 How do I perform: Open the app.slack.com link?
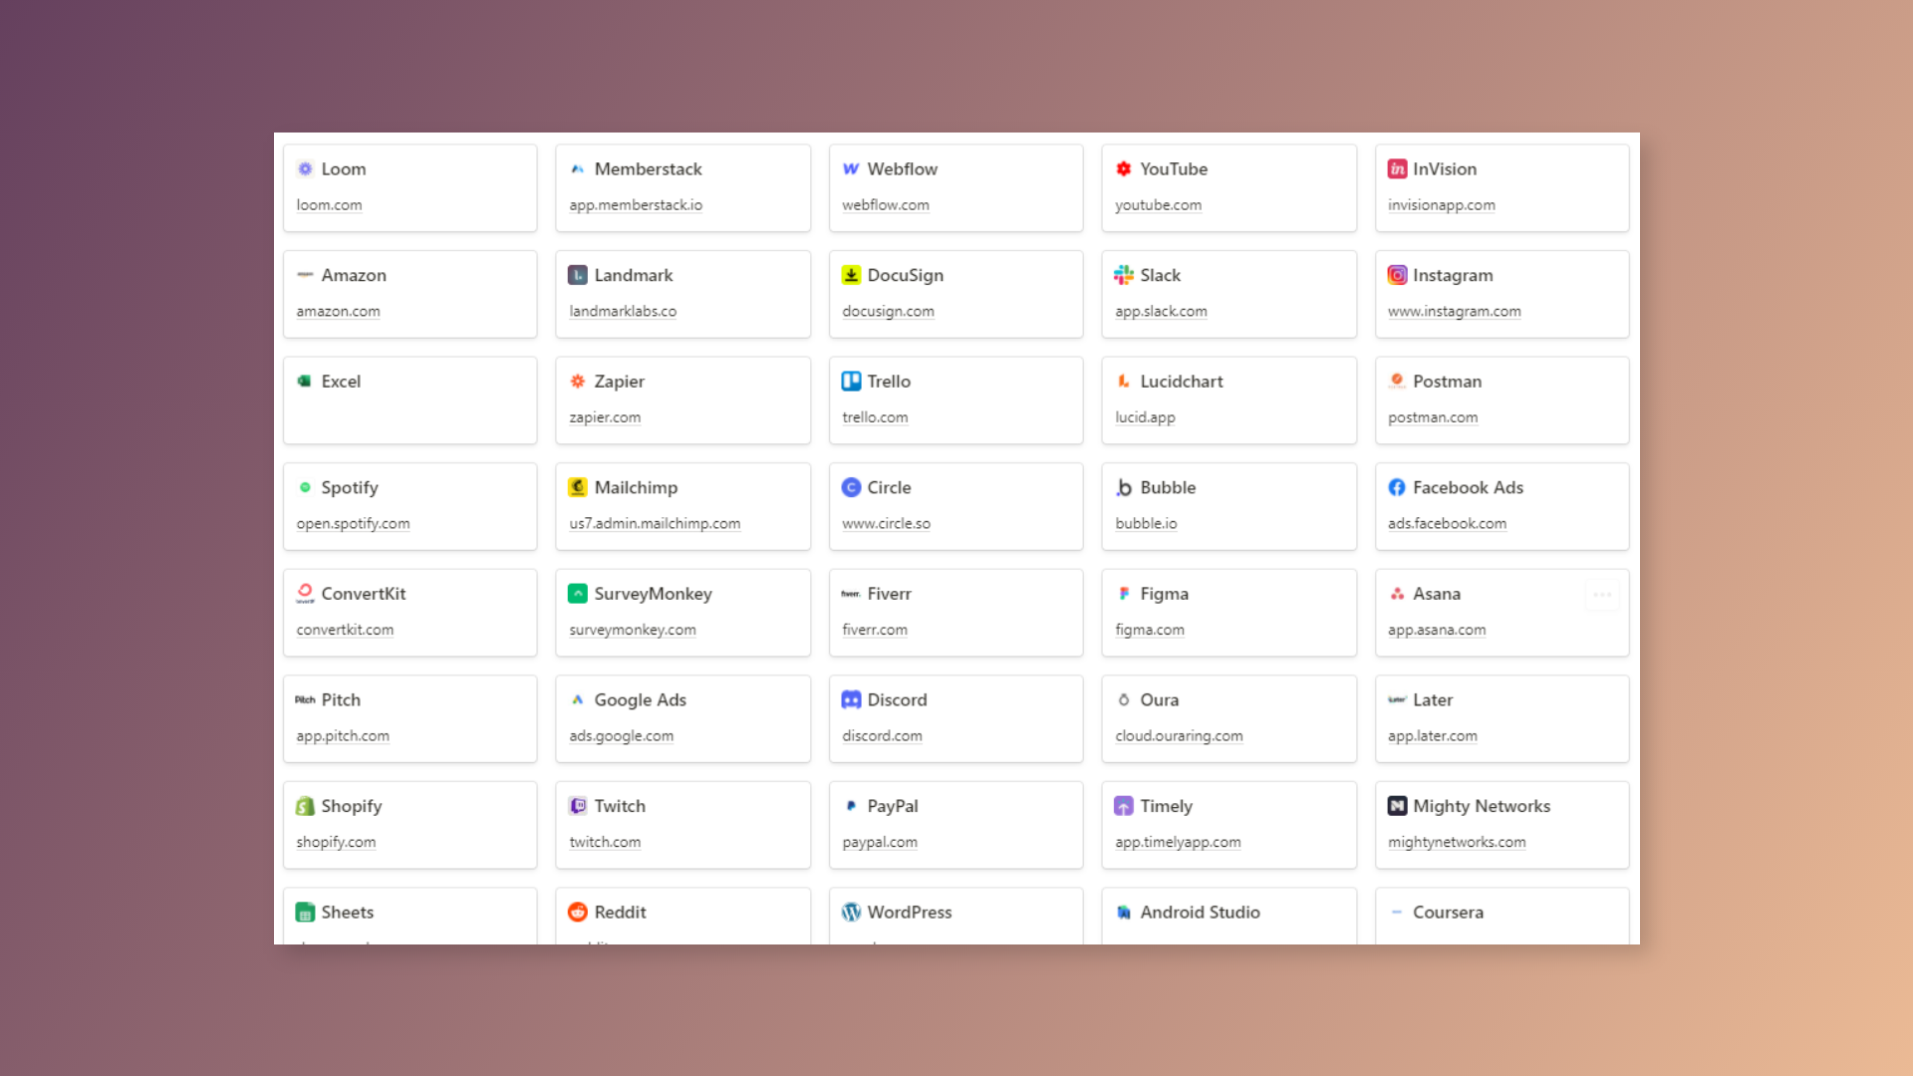pos(1161,312)
